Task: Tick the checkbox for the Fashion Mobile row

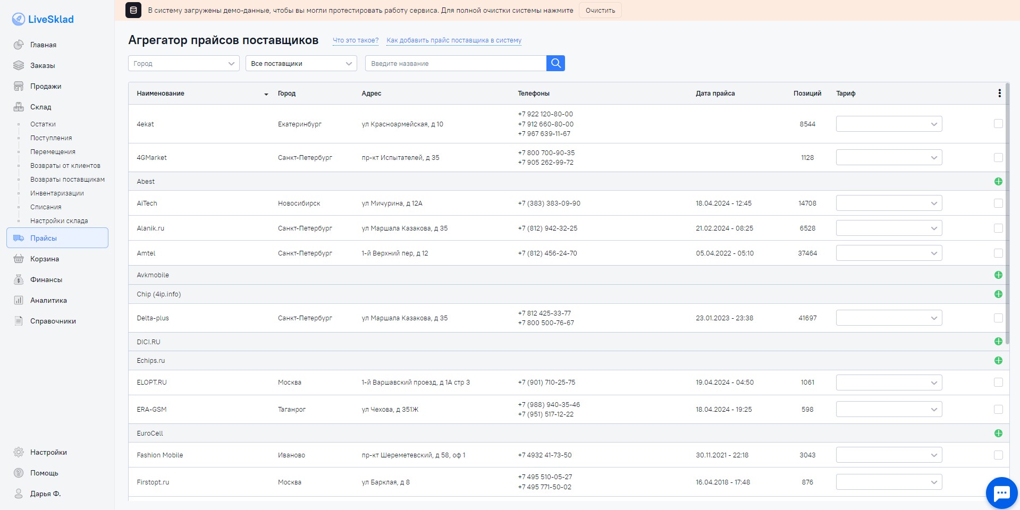Action: click(x=998, y=455)
